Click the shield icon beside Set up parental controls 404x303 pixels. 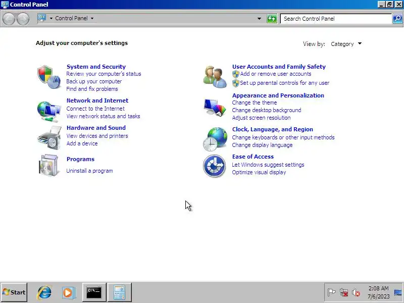236,83
